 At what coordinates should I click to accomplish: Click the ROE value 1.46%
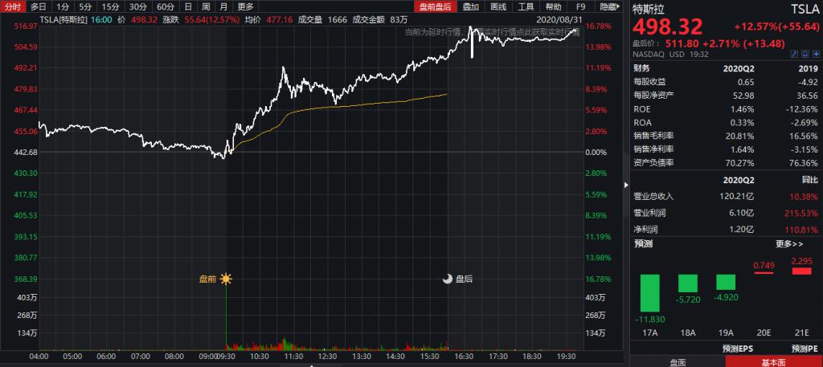pos(743,109)
